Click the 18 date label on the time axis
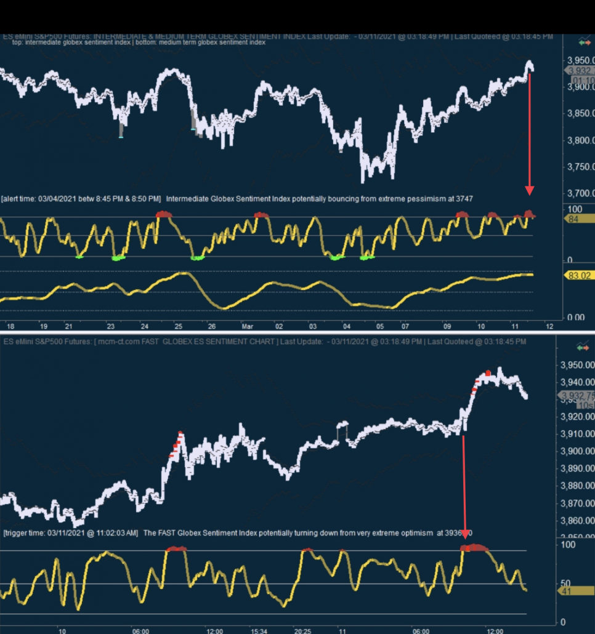Screen dimensions: 595x634 pyautogui.click(x=10, y=326)
